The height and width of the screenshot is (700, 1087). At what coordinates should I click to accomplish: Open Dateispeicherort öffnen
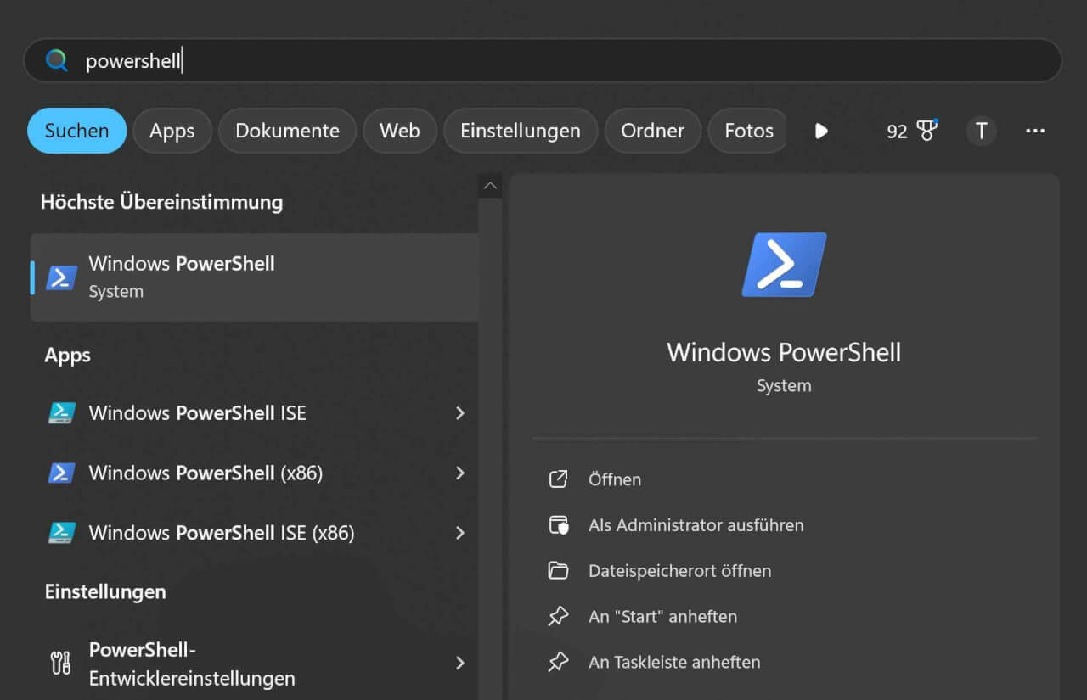coord(679,570)
